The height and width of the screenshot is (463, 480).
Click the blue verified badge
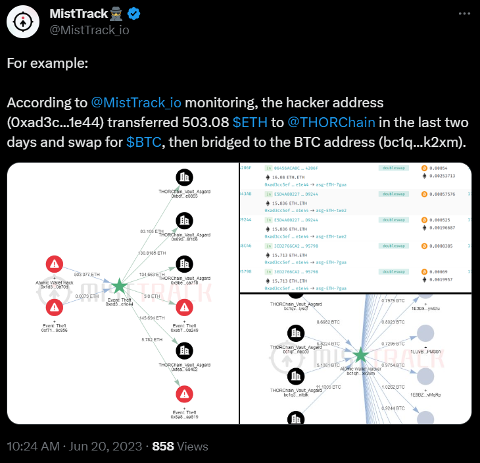coord(133,14)
